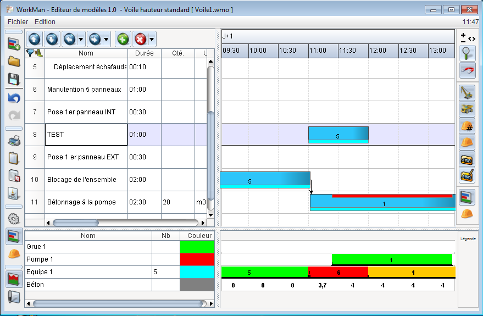The width and height of the screenshot is (483, 316).
Task: Select the TEST task bar in Gantt chart
Action: click(338, 134)
